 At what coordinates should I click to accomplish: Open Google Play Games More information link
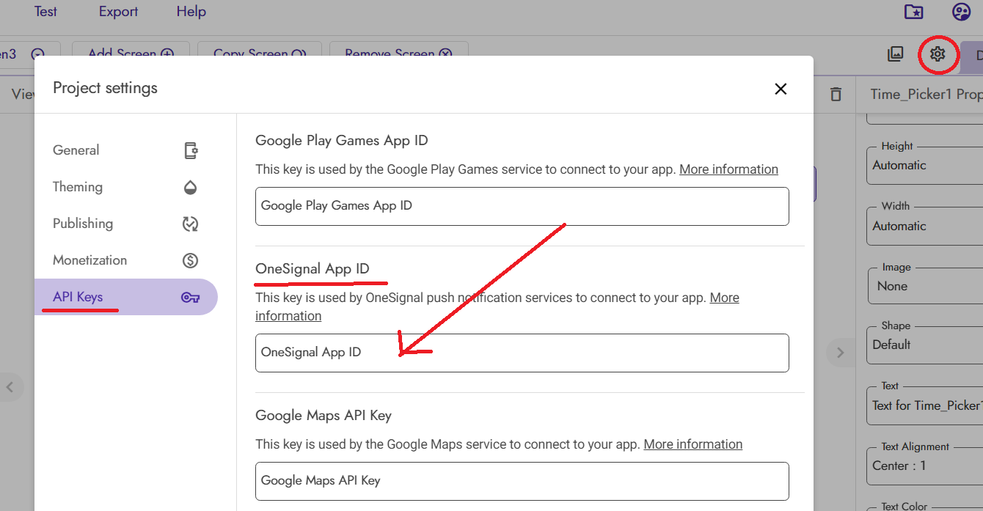pyautogui.click(x=728, y=169)
